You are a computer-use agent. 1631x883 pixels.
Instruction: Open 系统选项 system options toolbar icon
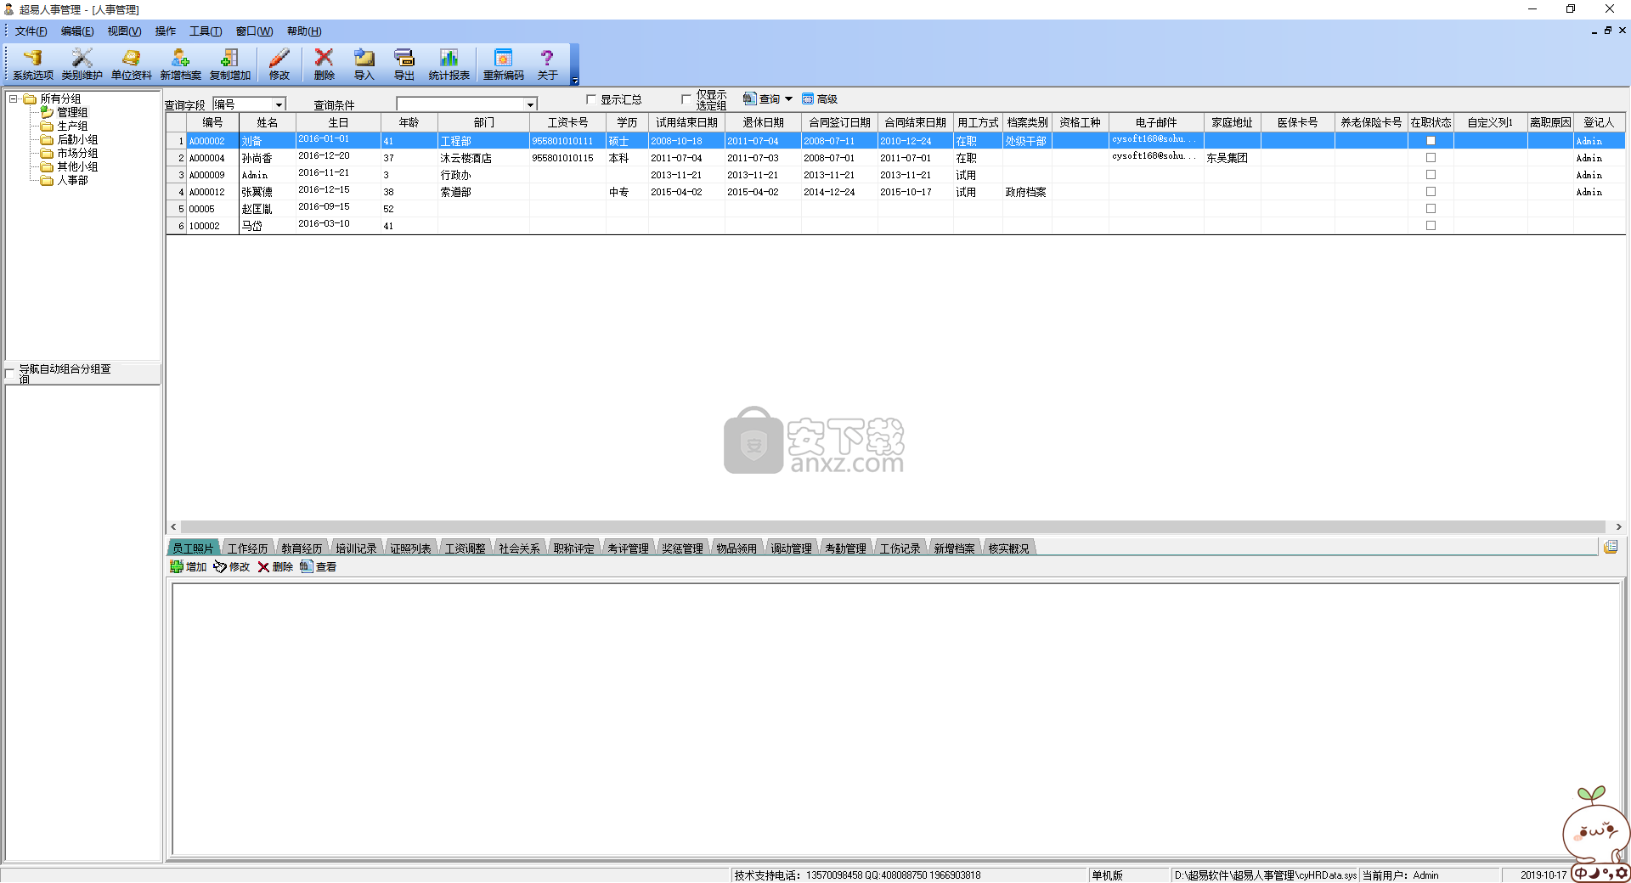(32, 65)
